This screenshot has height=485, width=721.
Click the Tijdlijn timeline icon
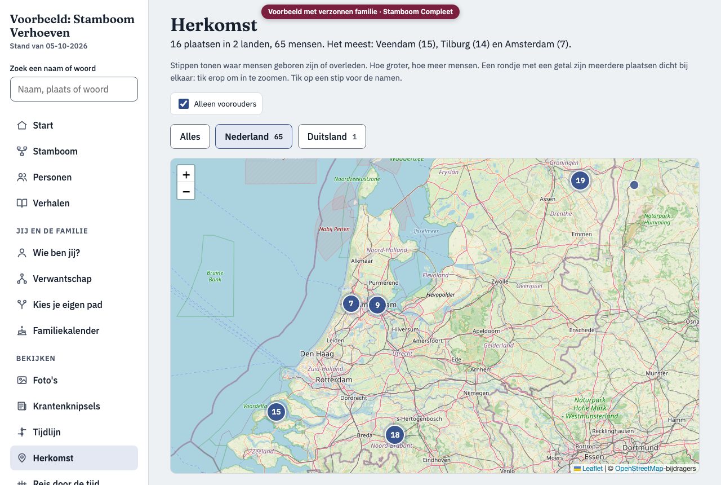point(22,432)
